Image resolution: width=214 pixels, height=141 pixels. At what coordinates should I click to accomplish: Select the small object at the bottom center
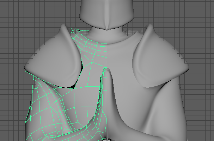click(107, 139)
